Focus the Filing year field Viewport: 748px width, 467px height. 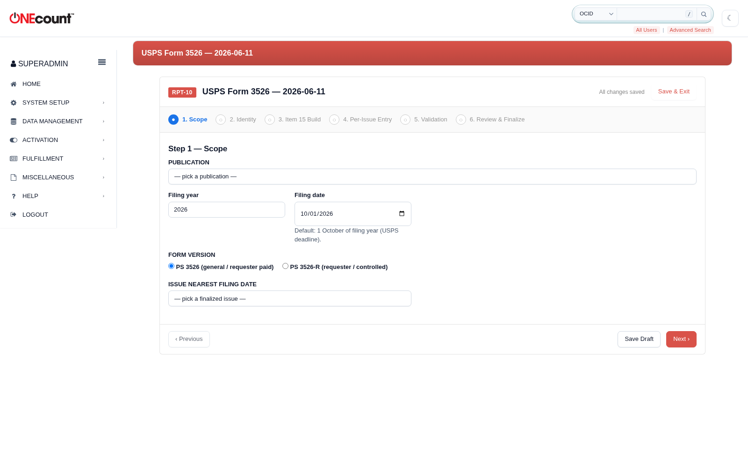[x=227, y=210]
